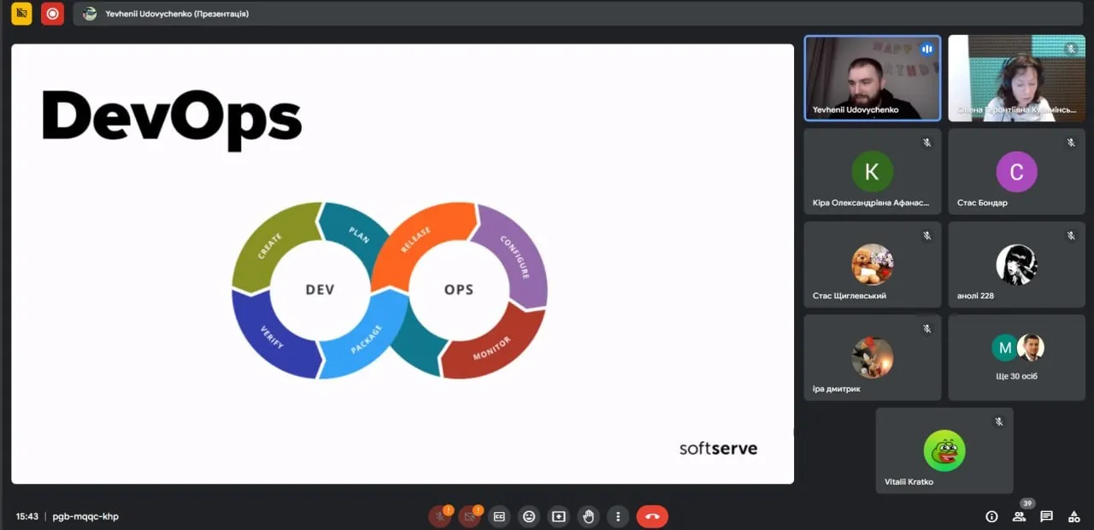Expand the 'Ще 30 осіб' participants tile

1016,357
